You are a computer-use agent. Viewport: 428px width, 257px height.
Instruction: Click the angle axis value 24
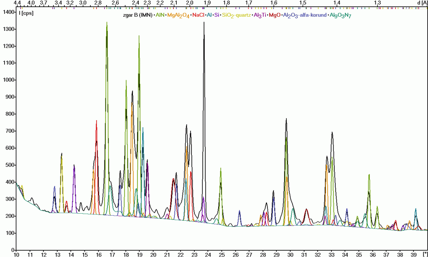[x=208, y=254]
